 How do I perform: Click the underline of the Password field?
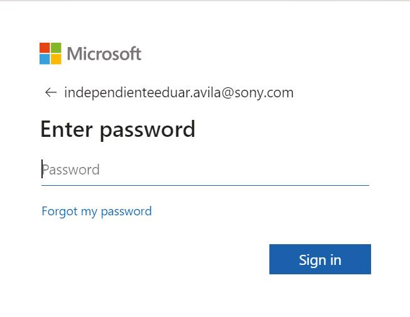[205, 185]
